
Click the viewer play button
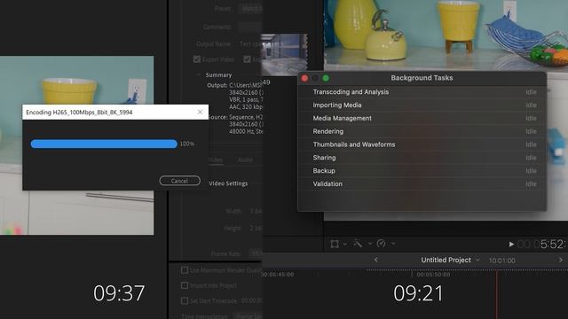[x=511, y=245]
